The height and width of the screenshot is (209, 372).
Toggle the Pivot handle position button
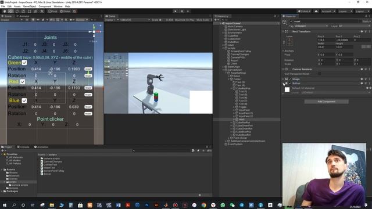tap(53, 11)
